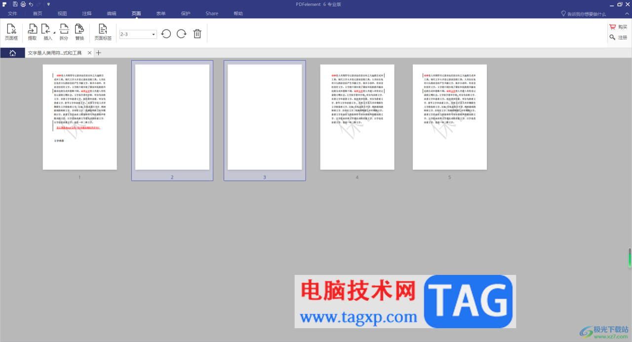Switch to the 首页 tab
632x342 pixels.
38,13
